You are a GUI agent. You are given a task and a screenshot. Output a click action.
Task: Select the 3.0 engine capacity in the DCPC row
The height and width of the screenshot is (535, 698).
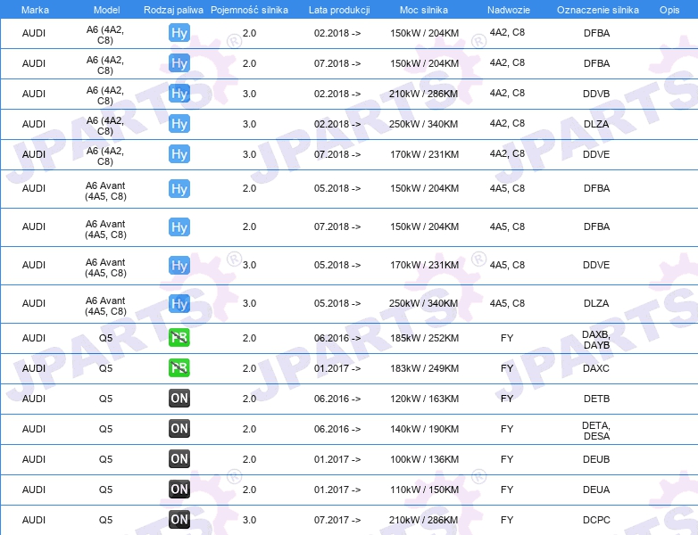click(x=249, y=520)
